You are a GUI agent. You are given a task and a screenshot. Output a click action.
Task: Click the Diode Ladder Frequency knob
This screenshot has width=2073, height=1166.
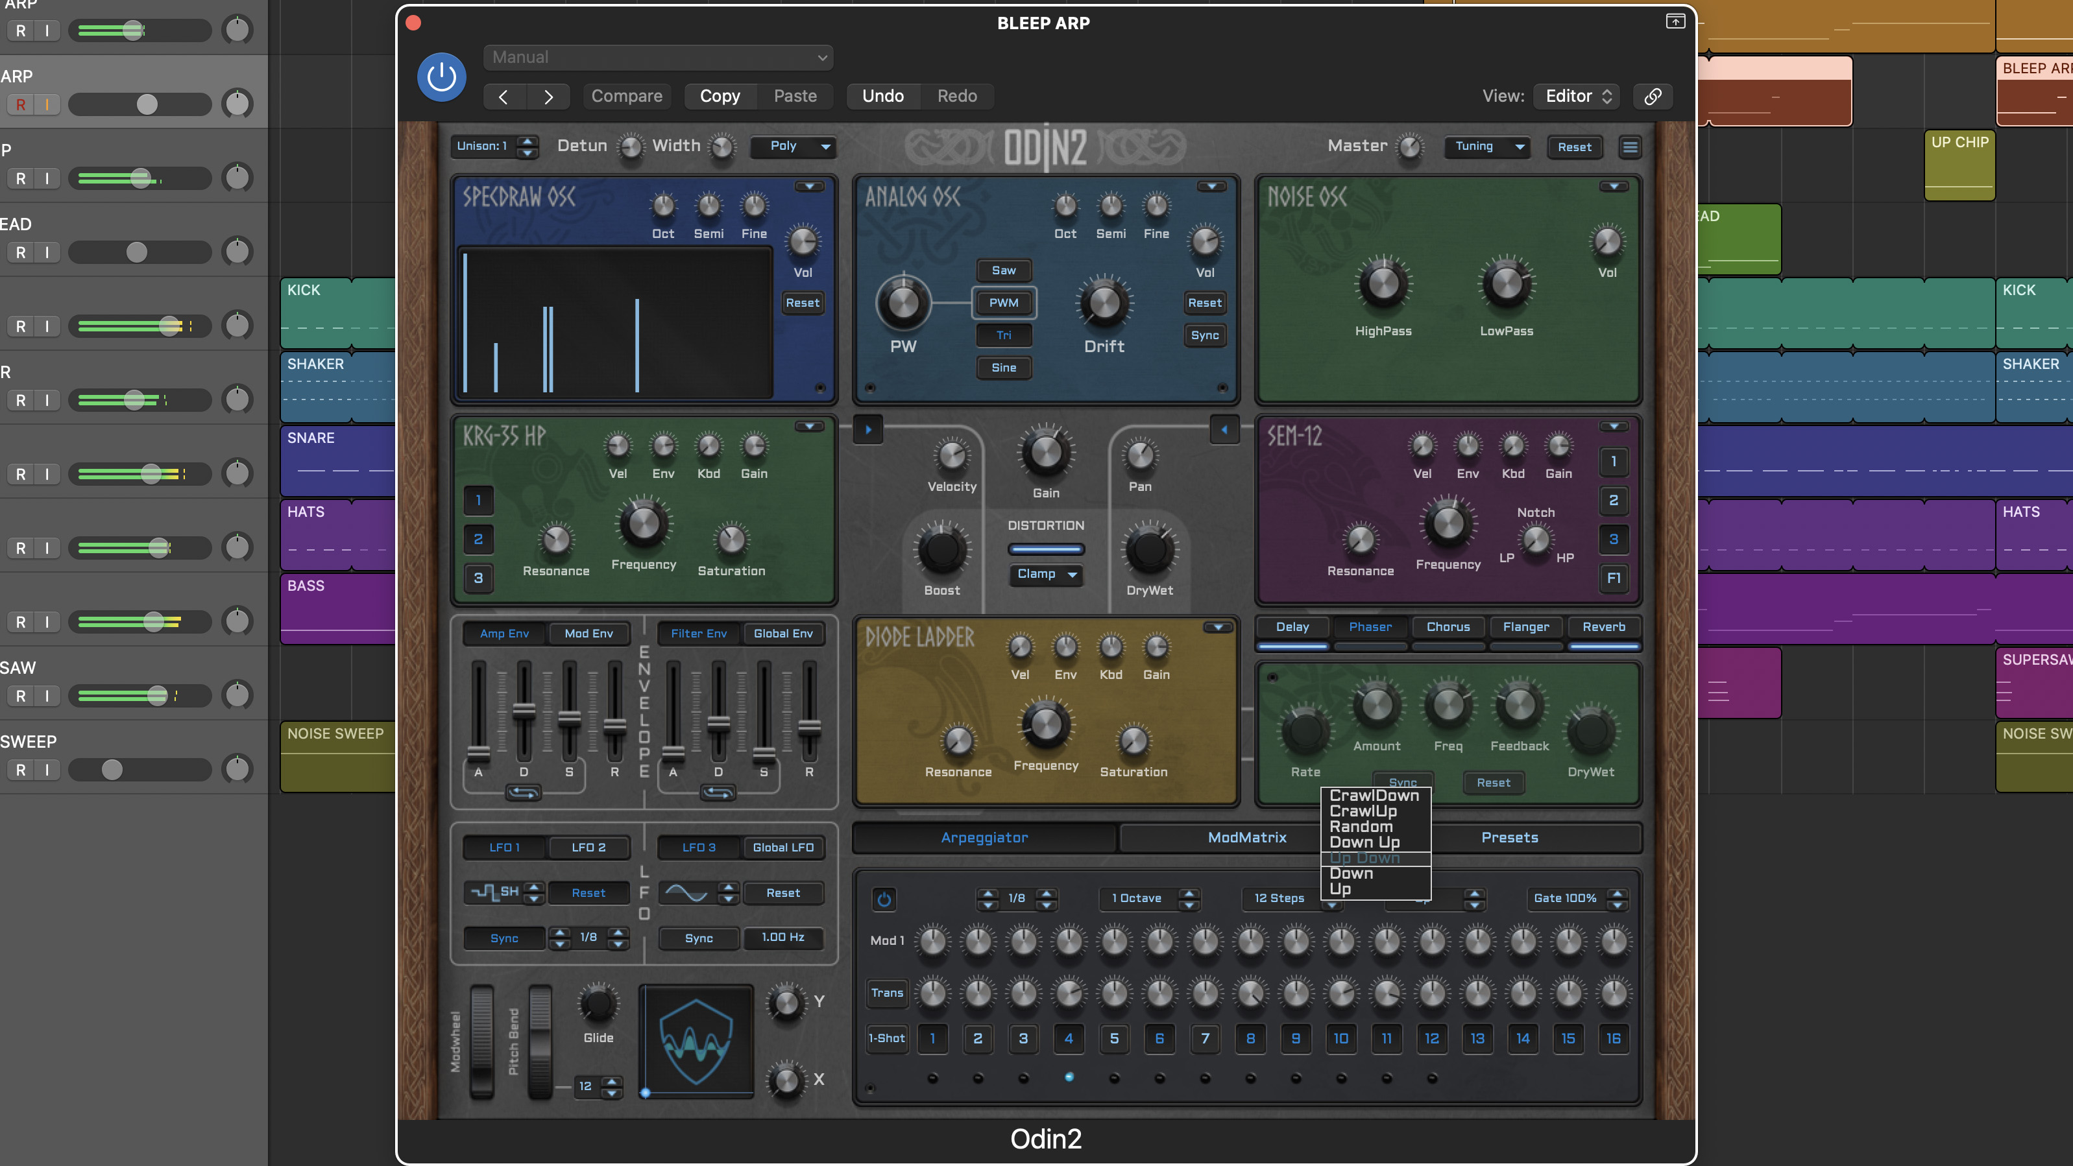point(1045,724)
